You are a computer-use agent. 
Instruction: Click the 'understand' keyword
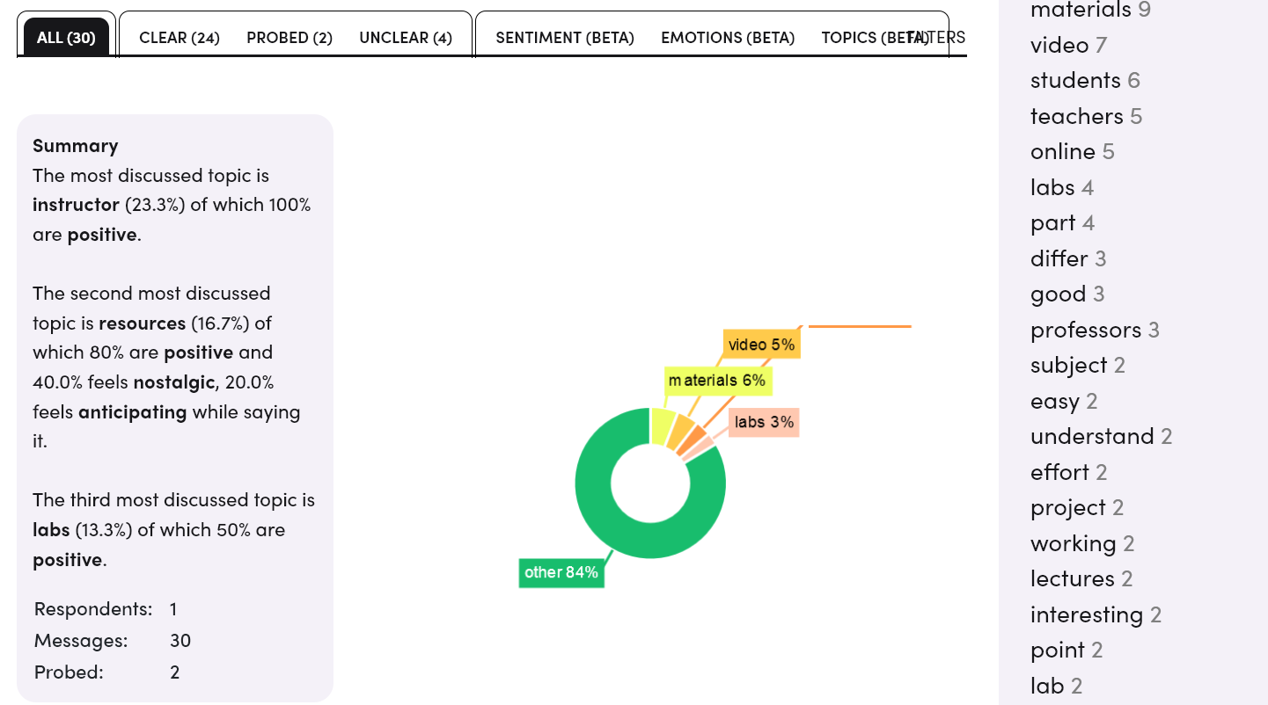[1092, 437]
